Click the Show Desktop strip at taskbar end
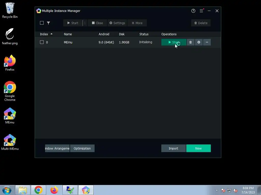Image resolution: width=261 pixels, height=195 pixels. point(259,190)
